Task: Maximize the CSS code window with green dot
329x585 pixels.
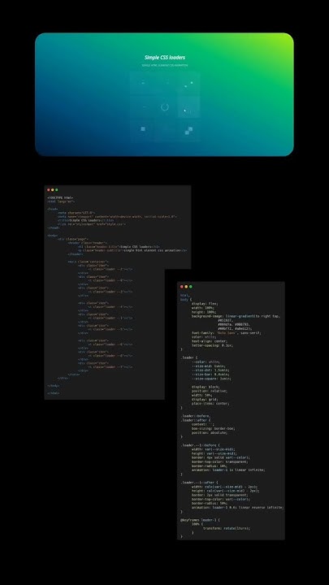Action: [x=191, y=287]
